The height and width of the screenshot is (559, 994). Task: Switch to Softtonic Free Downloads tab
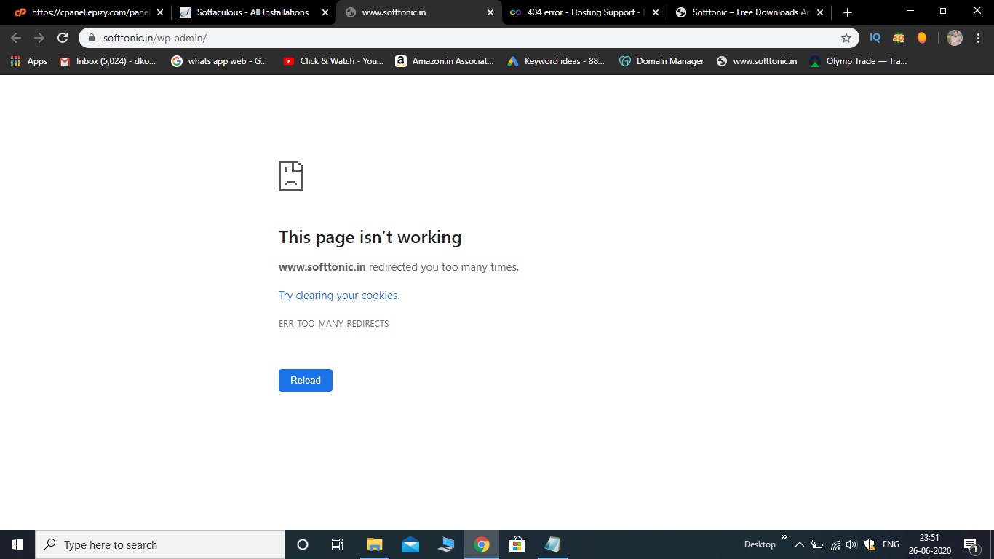pyautogui.click(x=750, y=12)
